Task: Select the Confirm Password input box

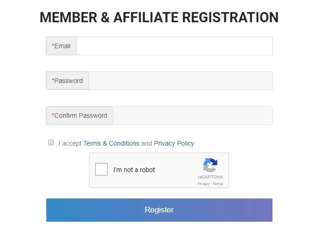Action: (193, 115)
